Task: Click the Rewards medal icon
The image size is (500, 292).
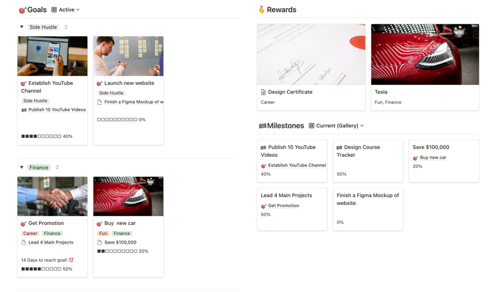Action: tap(261, 9)
